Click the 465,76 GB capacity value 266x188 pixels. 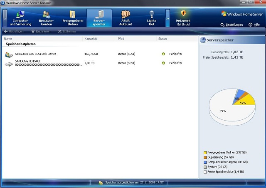coord(91,54)
